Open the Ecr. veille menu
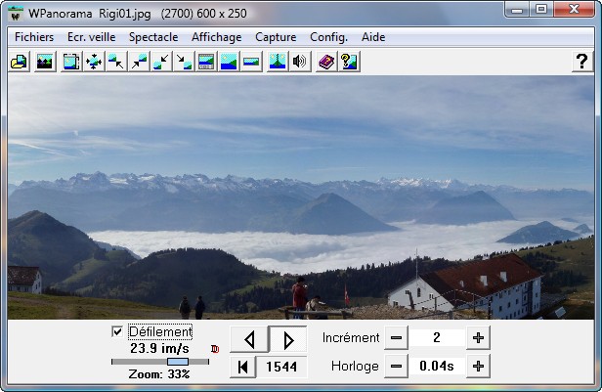The image size is (602, 392). (92, 37)
